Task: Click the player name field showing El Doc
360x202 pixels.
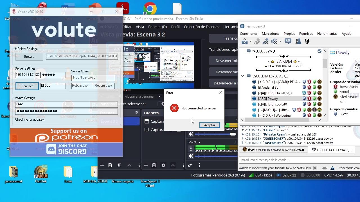Action: tap(53, 86)
